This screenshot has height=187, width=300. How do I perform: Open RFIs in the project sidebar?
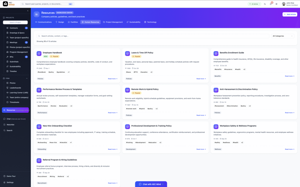pyautogui.click(x=10, y=56)
